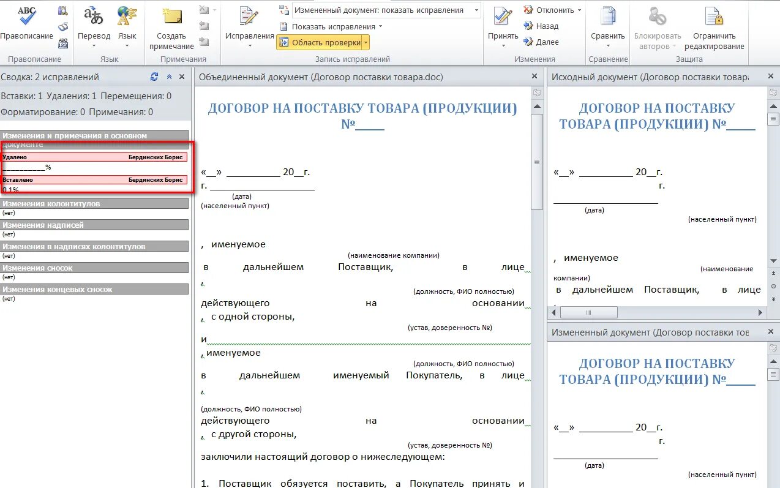This screenshot has width=780, height=488.
Task: Click the Изменения надписей section header
Action: click(94, 225)
